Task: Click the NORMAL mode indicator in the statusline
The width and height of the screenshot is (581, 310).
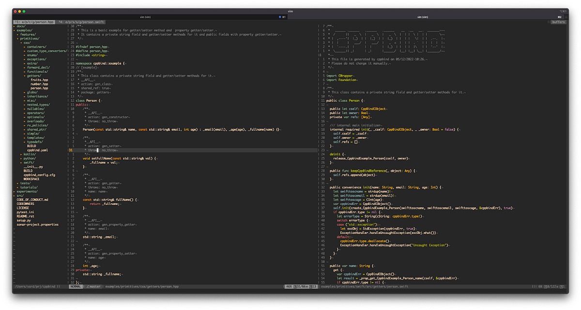Action: 76,286
